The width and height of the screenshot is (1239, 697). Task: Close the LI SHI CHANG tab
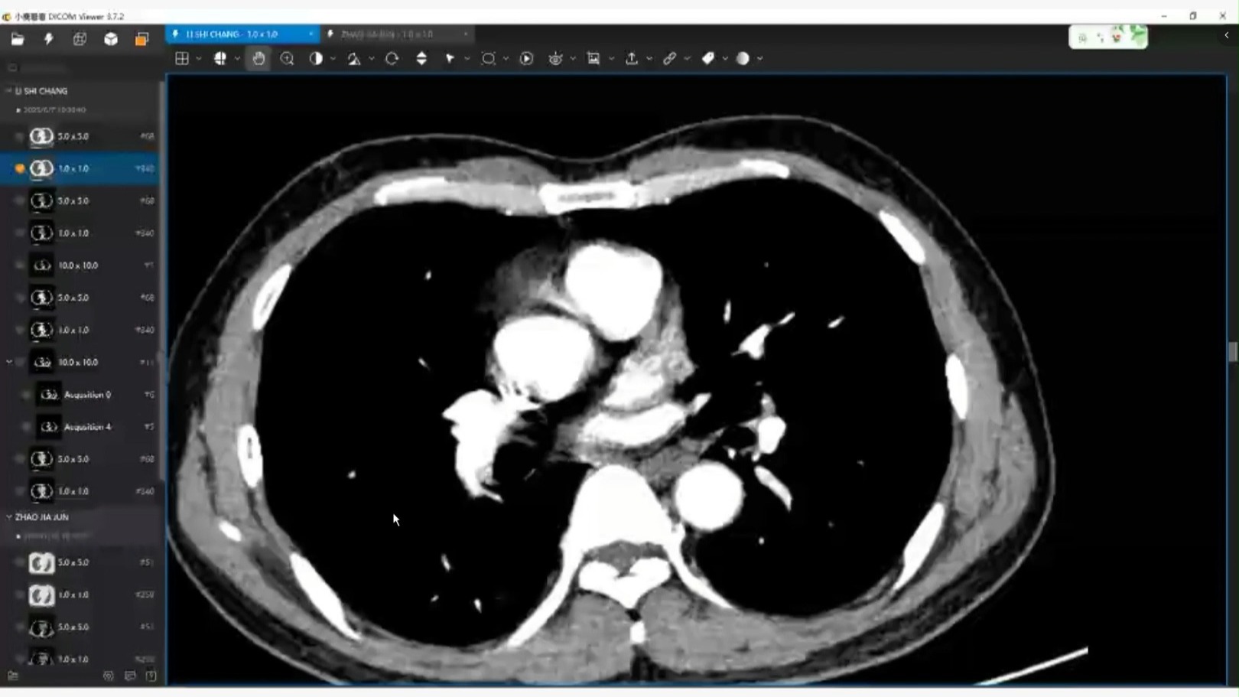click(311, 34)
